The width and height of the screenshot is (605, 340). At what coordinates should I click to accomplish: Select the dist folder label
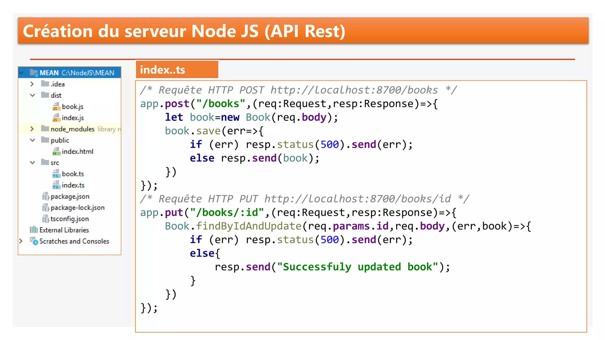(56, 95)
